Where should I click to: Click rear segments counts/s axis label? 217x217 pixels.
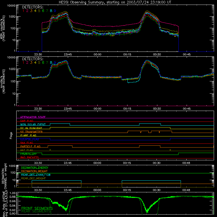pyautogui.click(x=3, y=81)
